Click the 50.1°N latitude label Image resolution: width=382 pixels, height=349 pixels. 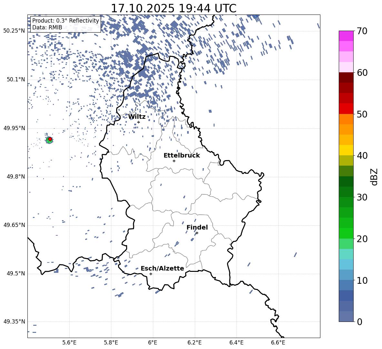coord(16,80)
